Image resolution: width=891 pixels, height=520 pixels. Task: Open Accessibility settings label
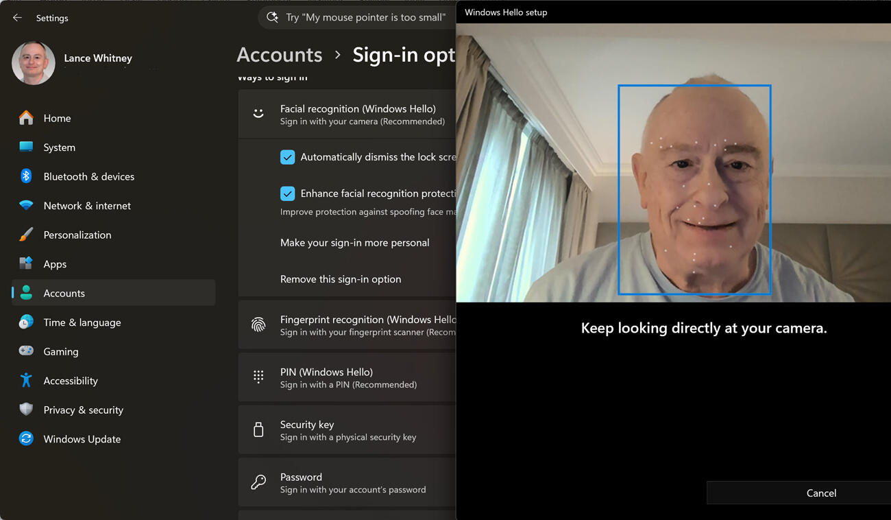71,381
